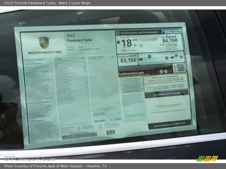Click the 'PARTS CONTENT INFORMATION' heading
Viewport: 226px width, 169px height.
[x=165, y=77]
